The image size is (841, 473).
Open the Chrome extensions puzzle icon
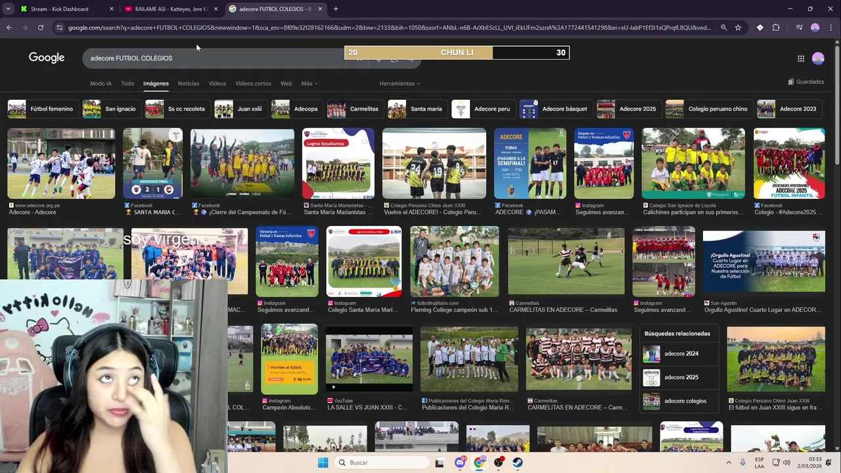click(x=776, y=28)
